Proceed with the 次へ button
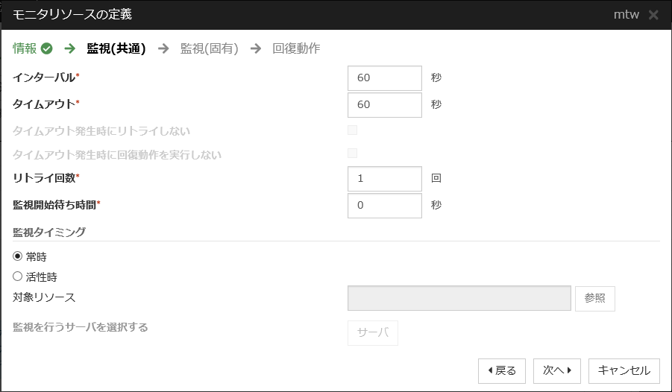The width and height of the screenshot is (672, 392). 557,370
